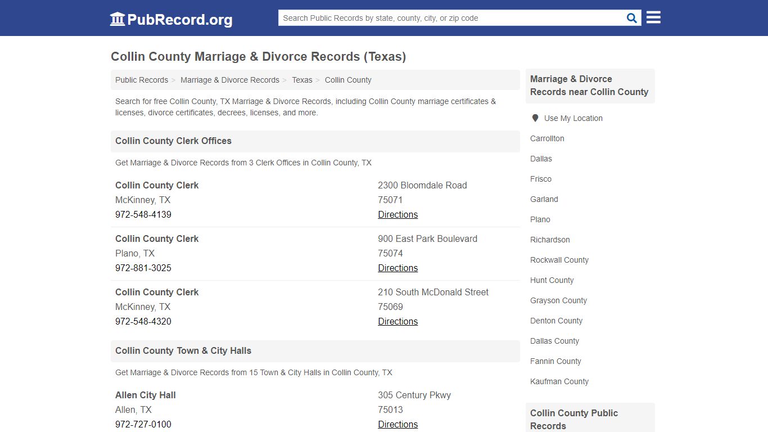Open Rockwall County in the sidebar
Image resolution: width=768 pixels, height=432 pixels.
[x=559, y=260]
